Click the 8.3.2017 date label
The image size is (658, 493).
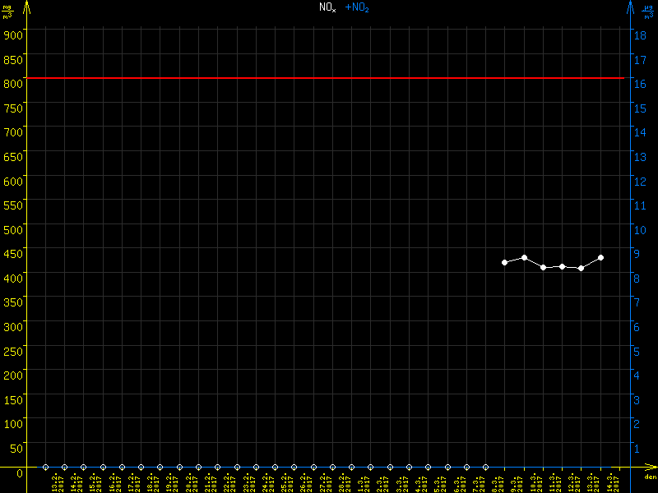coord(496,482)
